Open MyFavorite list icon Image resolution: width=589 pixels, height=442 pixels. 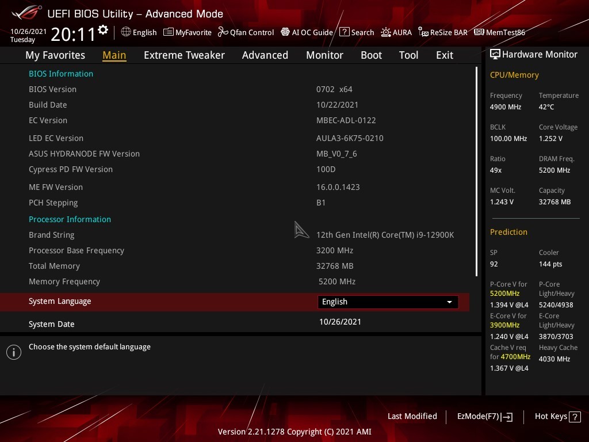pos(169,32)
